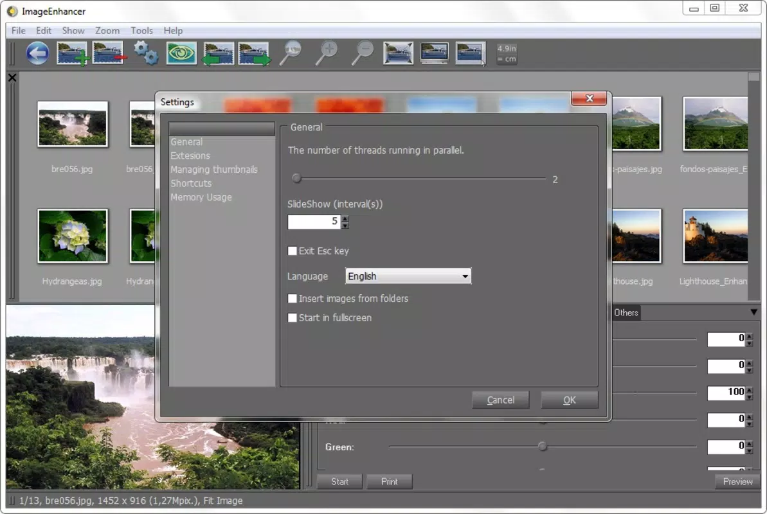Decrease SlideShow interval with down arrow

point(345,226)
